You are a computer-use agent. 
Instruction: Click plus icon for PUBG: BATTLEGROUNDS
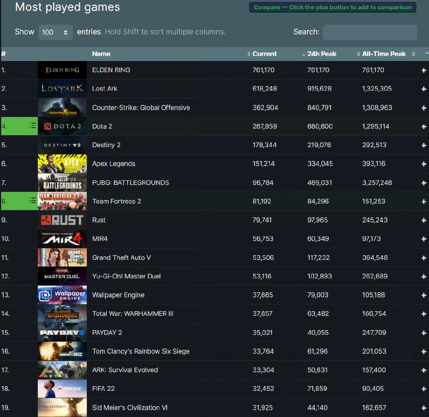tap(424, 183)
